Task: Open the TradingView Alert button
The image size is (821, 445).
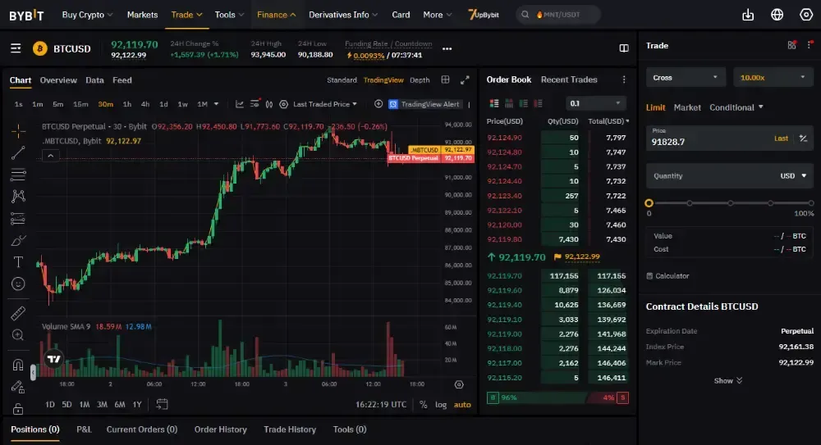Action: pyautogui.click(x=424, y=104)
